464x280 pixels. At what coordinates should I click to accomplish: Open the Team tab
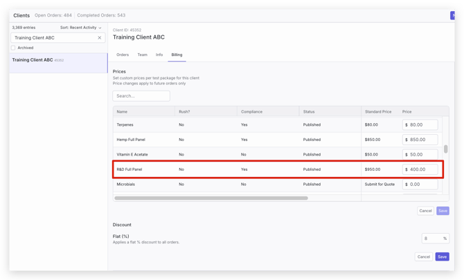[142, 55]
